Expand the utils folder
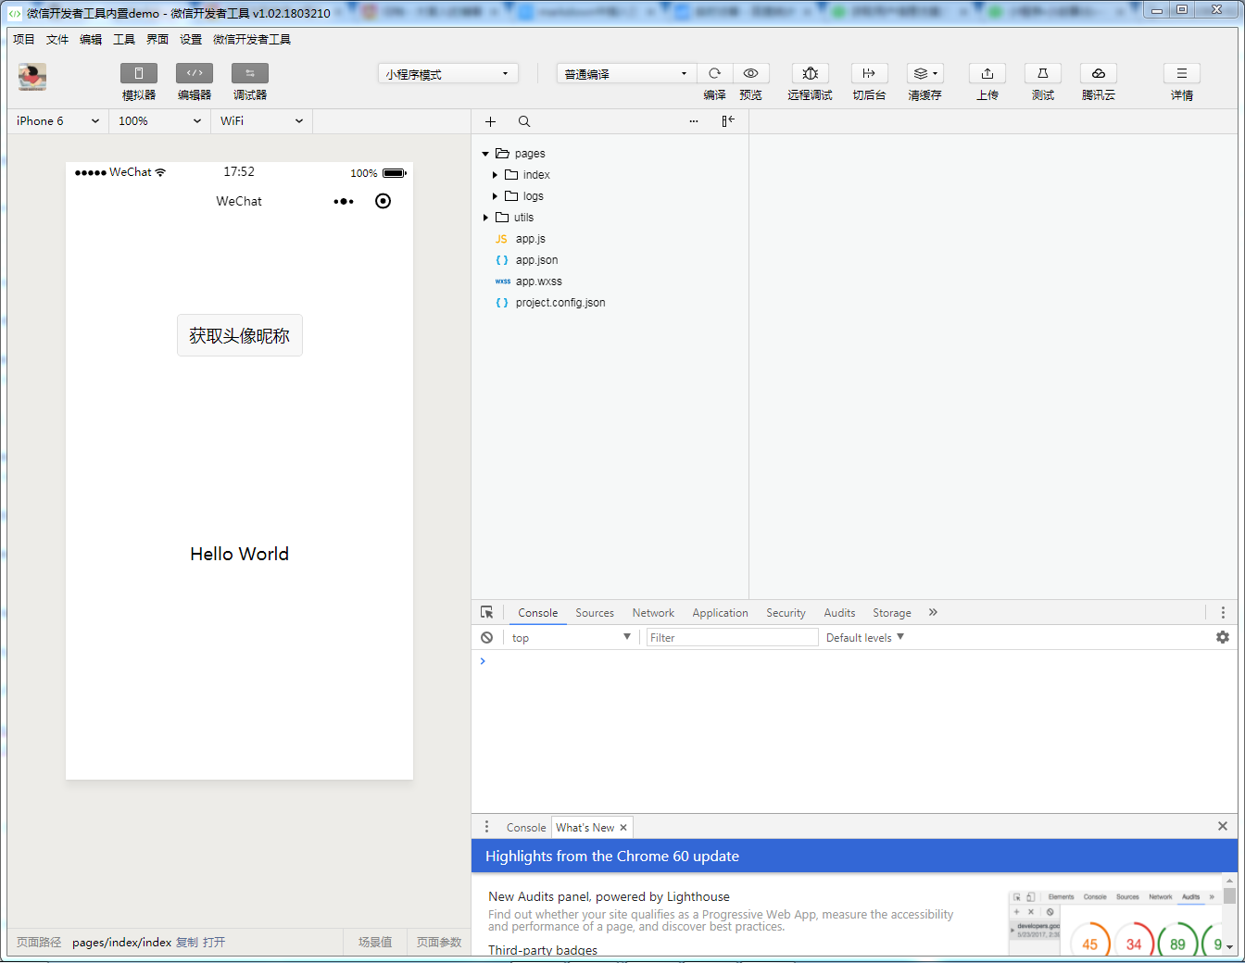This screenshot has width=1245, height=963. (485, 218)
